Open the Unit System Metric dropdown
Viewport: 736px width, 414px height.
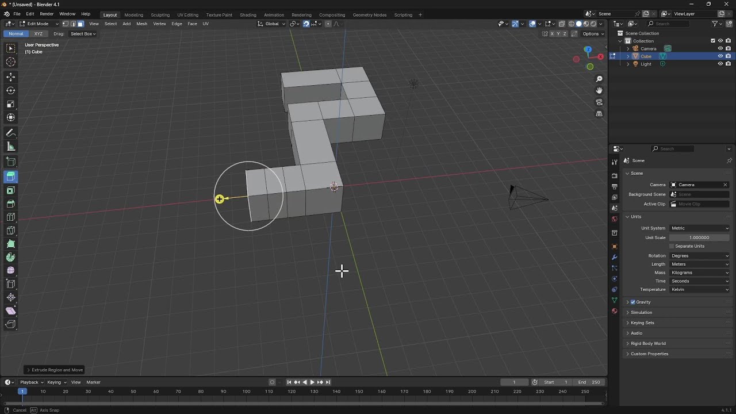700,228
